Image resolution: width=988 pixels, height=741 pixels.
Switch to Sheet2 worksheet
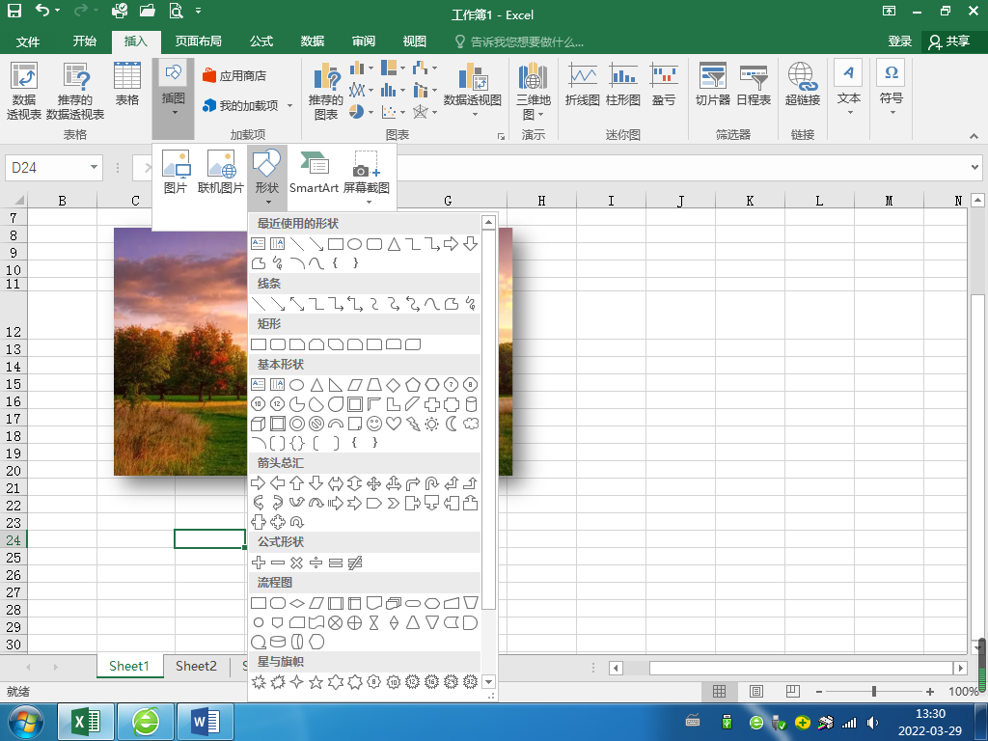[x=196, y=666]
